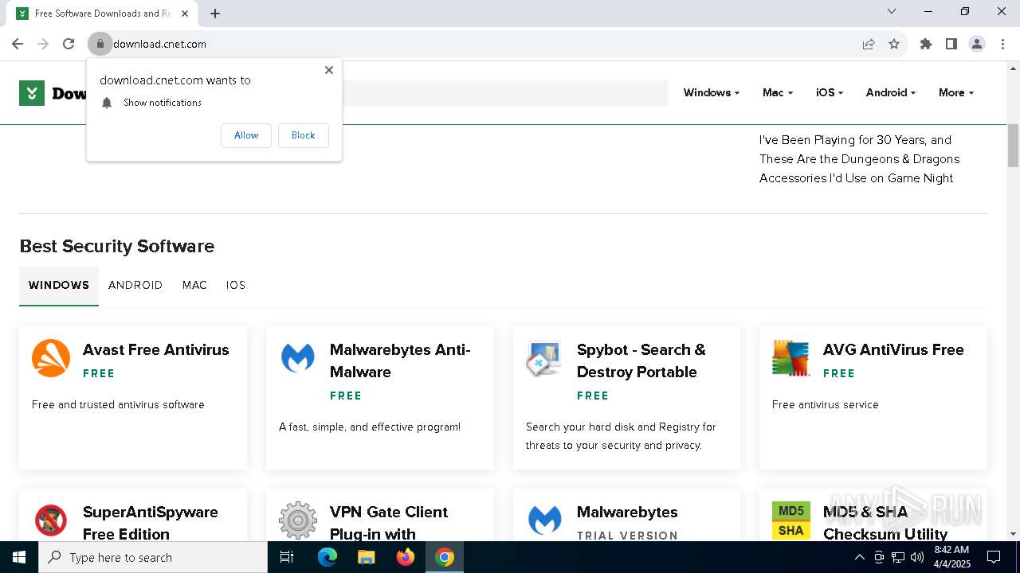Open the Malwarebytes Anti-Malware link
This screenshot has height=573, width=1020.
[x=400, y=361]
